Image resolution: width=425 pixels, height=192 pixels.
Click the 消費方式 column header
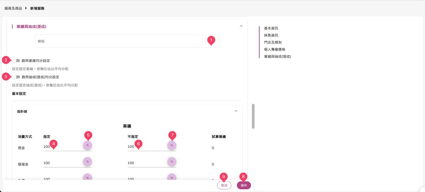pyautogui.click(x=25, y=136)
